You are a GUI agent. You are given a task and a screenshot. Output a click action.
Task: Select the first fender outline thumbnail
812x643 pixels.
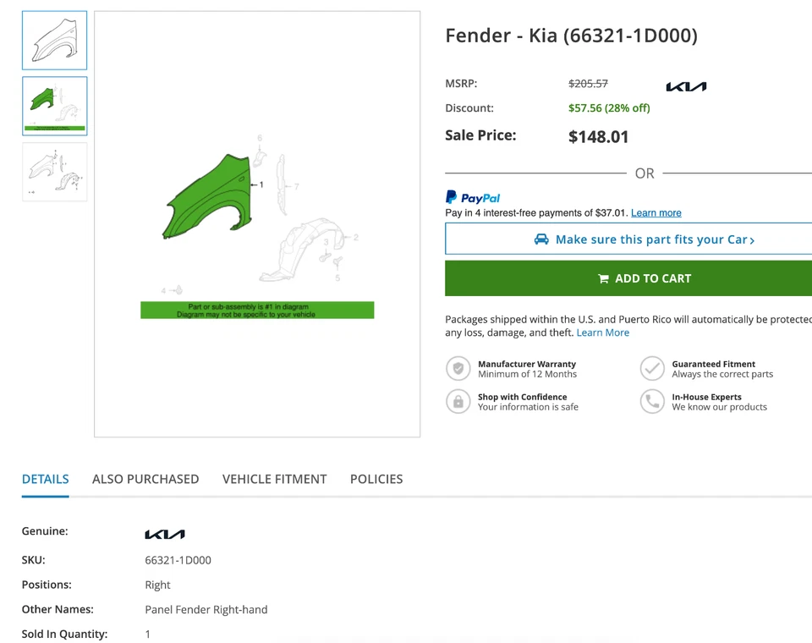point(55,41)
